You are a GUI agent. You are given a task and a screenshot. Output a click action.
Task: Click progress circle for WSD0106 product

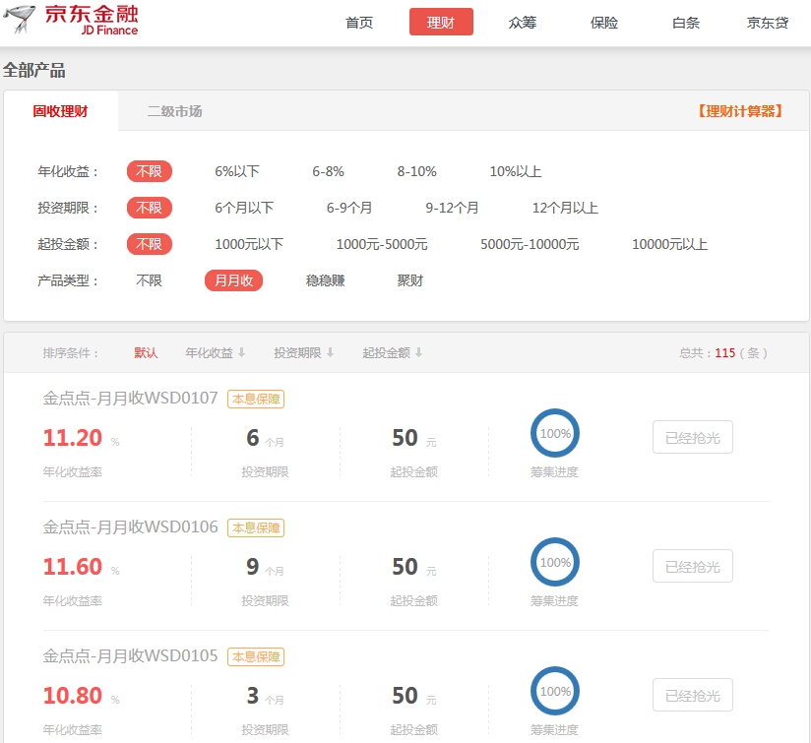[x=555, y=563]
